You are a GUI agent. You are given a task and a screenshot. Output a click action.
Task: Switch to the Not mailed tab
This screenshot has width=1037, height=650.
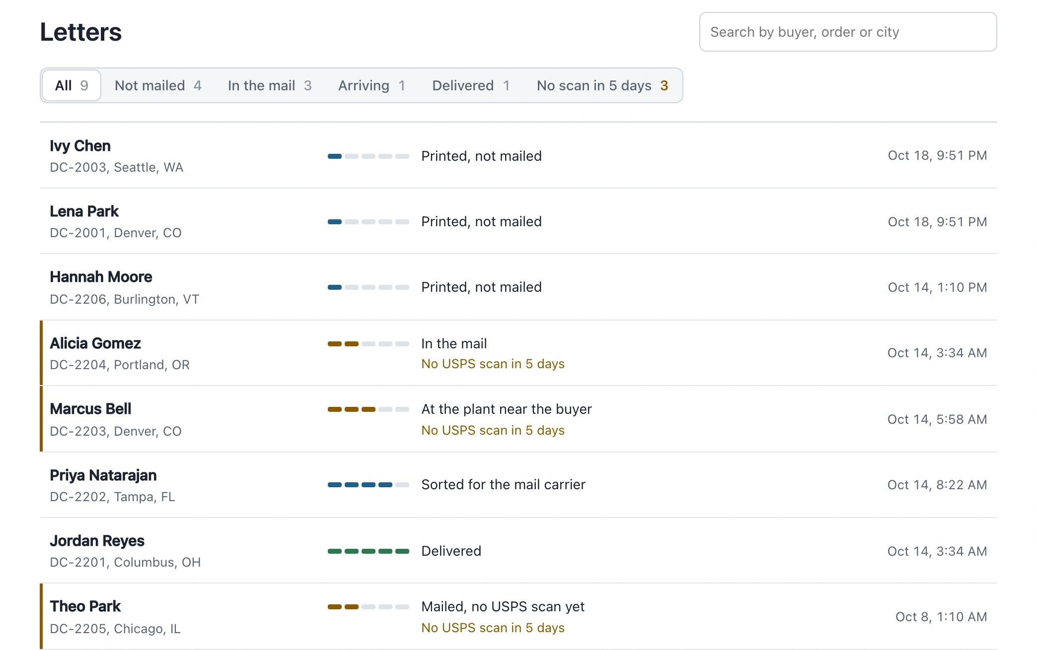point(158,85)
